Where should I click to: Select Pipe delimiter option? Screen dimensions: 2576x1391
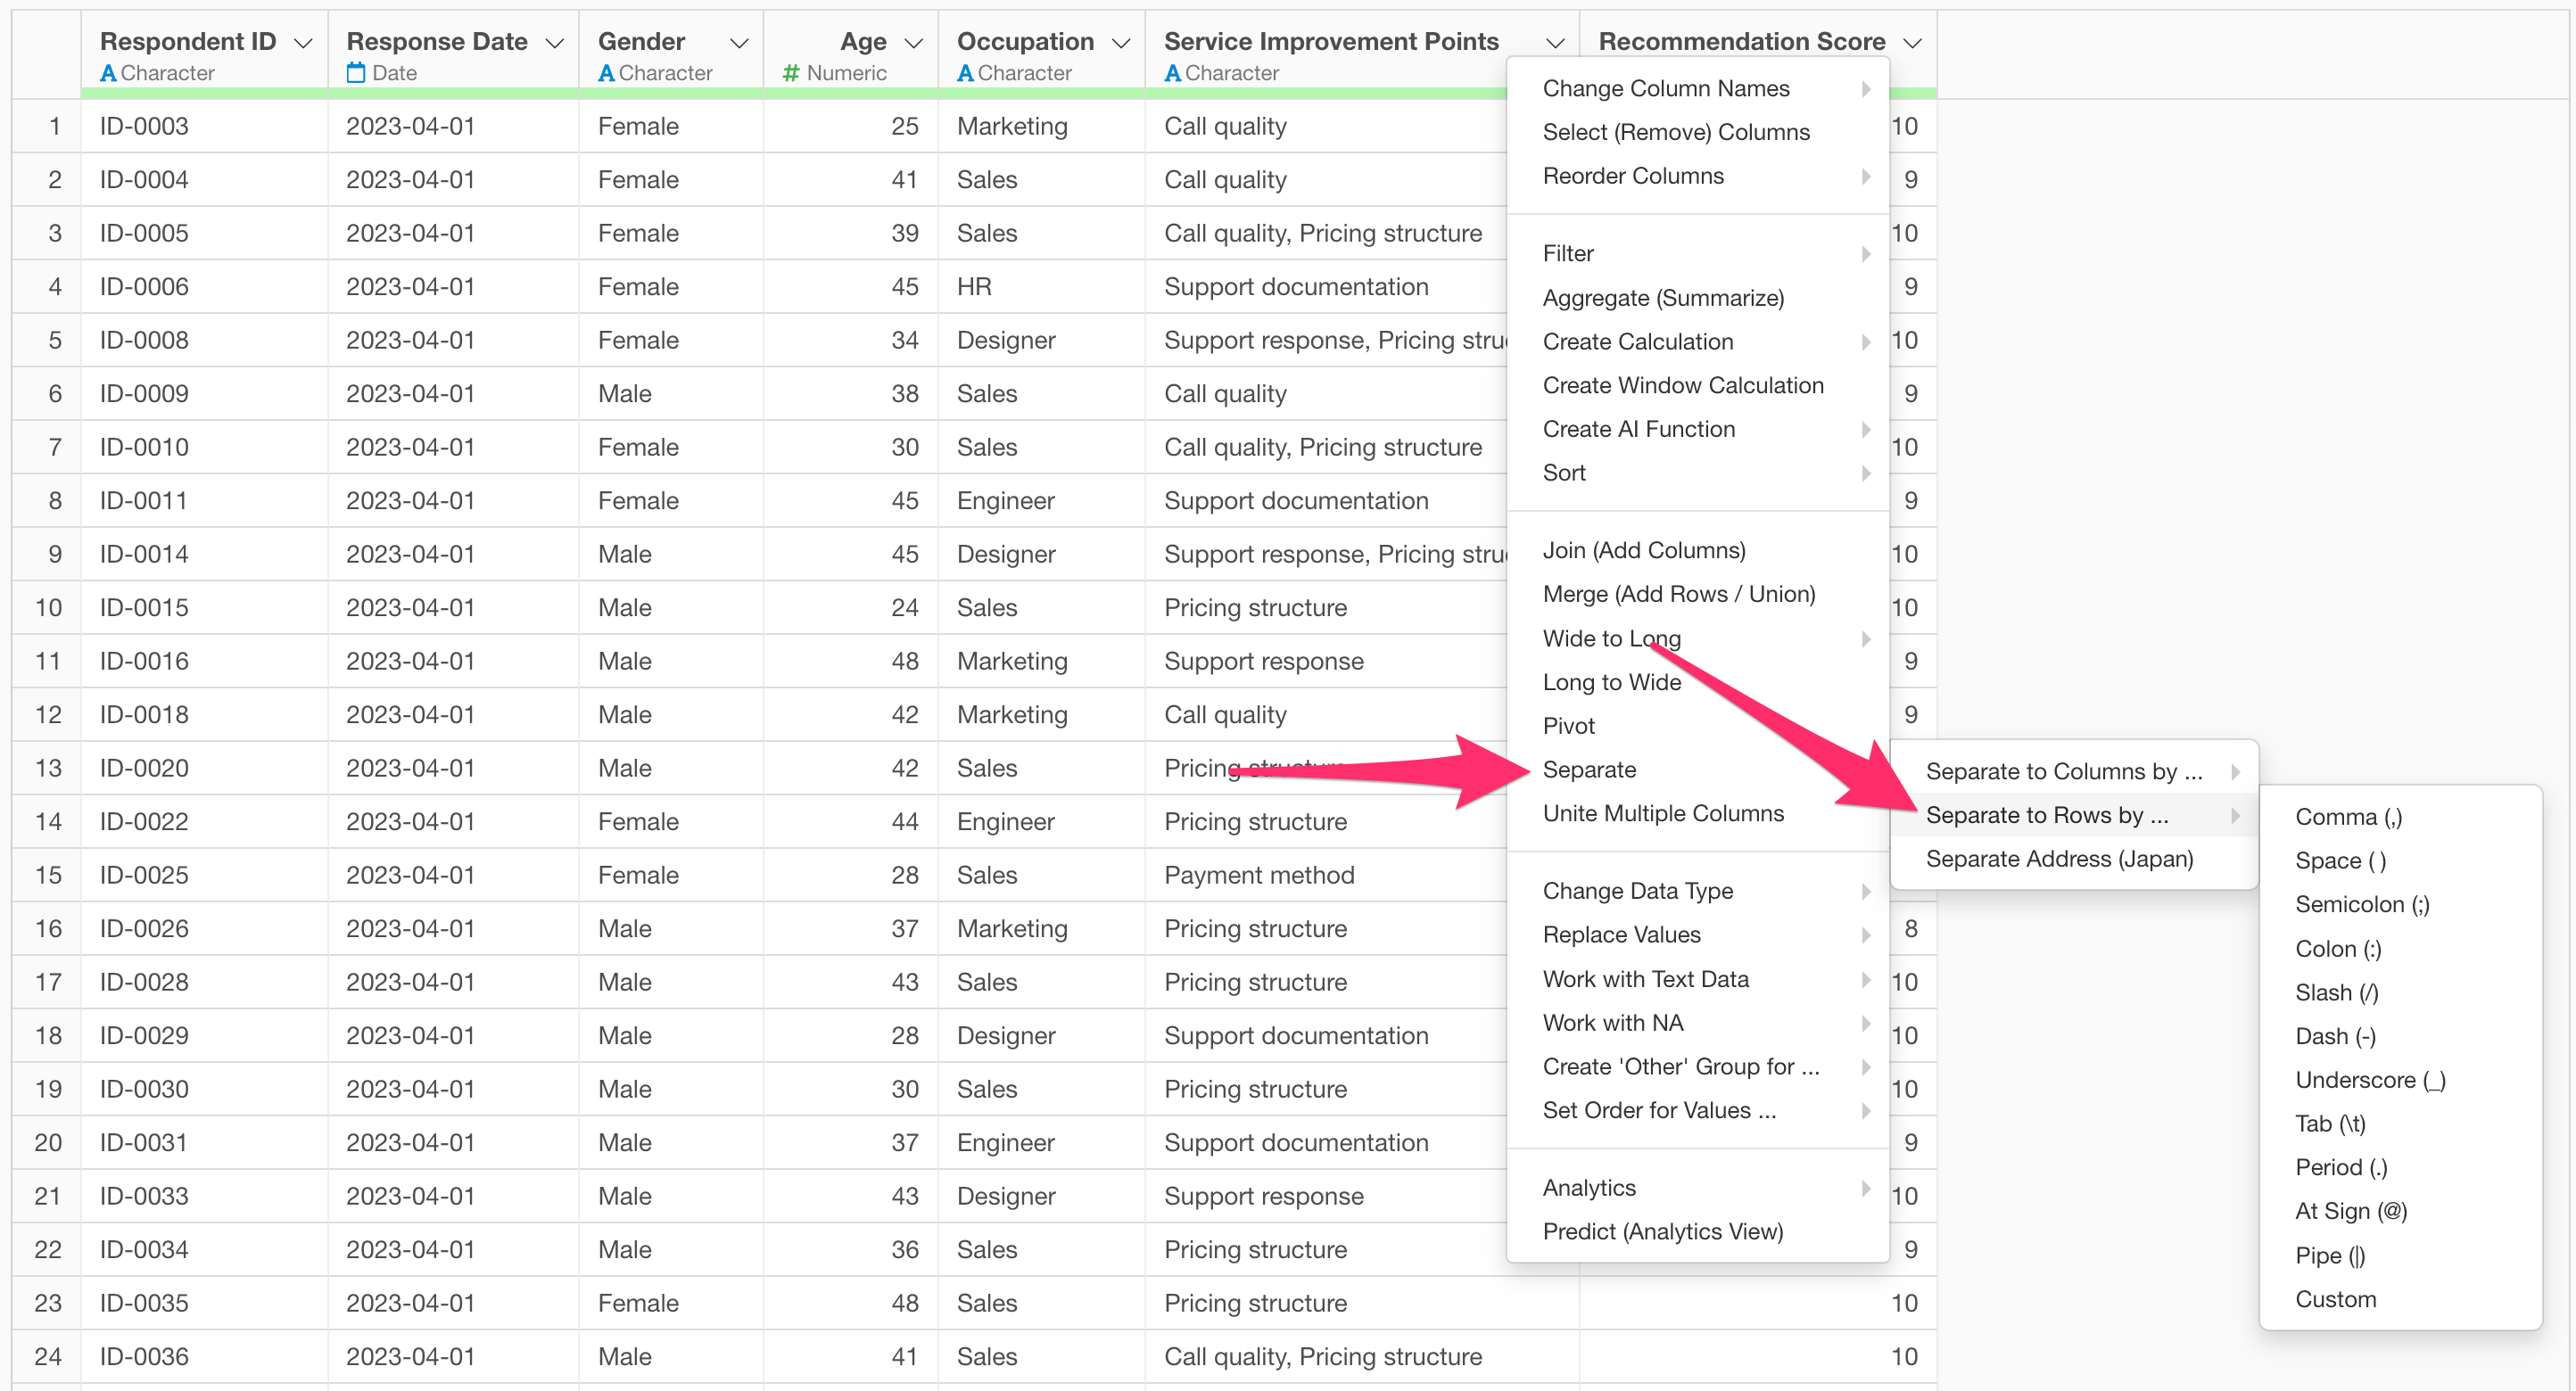[x=2330, y=1255]
